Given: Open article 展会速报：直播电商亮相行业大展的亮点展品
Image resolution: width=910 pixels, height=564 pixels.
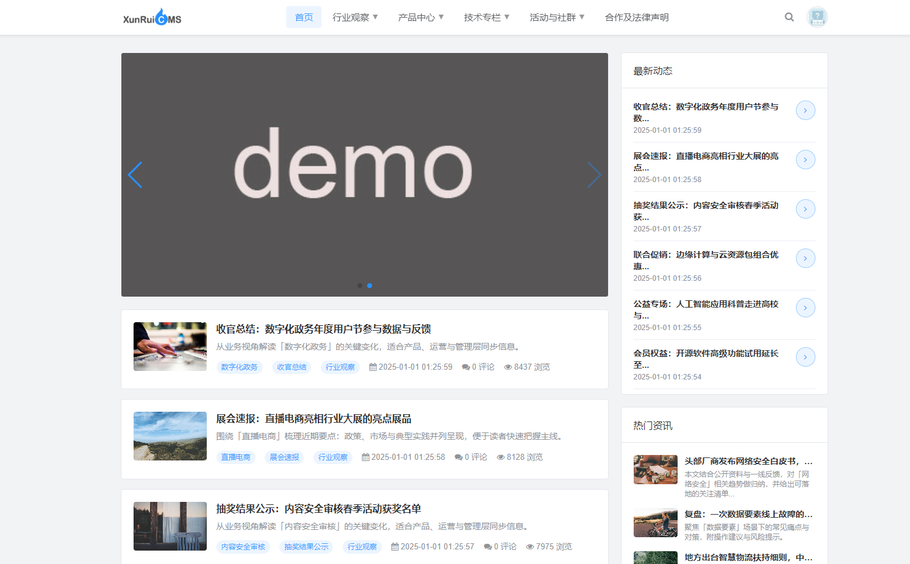Looking at the screenshot, I should click(313, 418).
